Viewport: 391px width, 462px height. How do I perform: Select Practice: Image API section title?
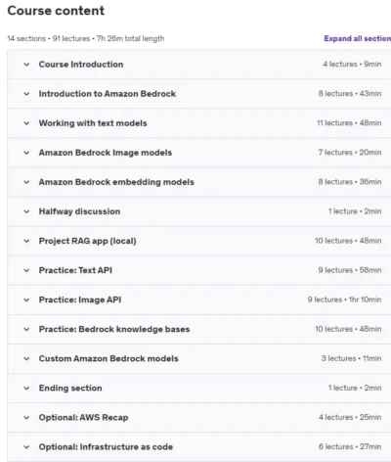click(80, 300)
